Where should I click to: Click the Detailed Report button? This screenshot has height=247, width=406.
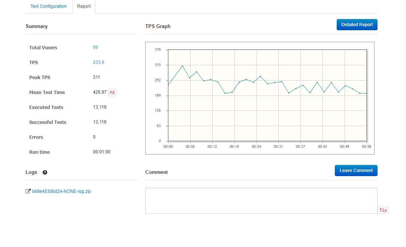[357, 25]
